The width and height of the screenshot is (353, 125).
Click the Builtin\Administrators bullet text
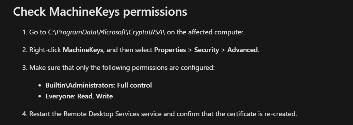click(79, 85)
